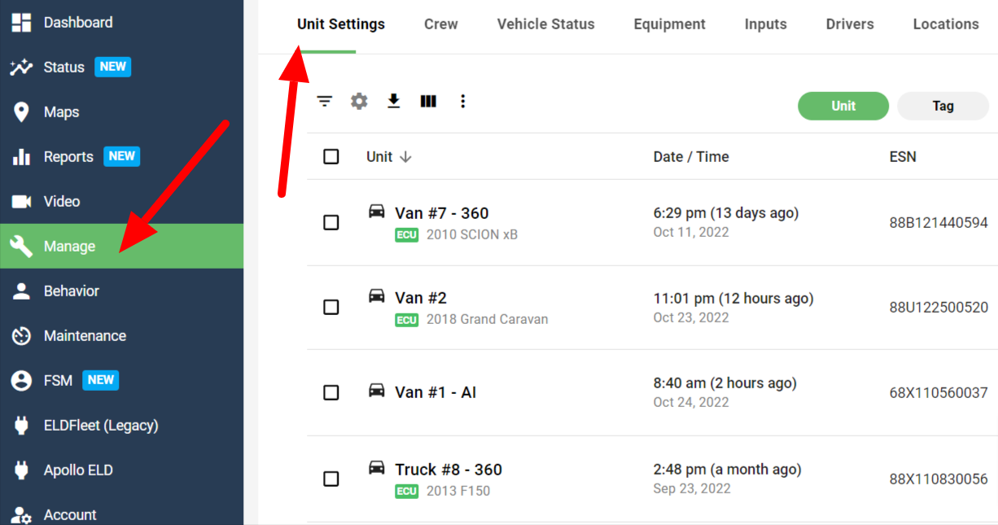
Task: Check the checkbox for Truck #8 - 360
Action: tap(330, 479)
